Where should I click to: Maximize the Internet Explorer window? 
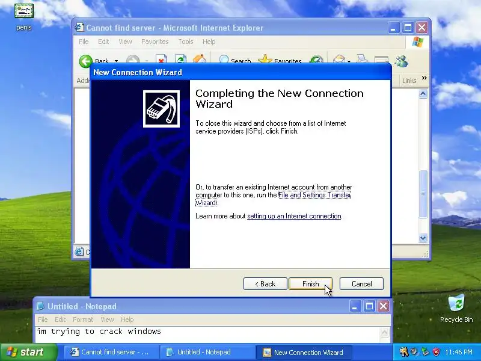pos(408,28)
